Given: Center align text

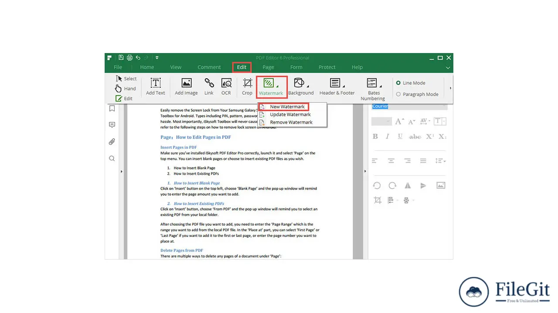Looking at the screenshot, I should 391,161.
